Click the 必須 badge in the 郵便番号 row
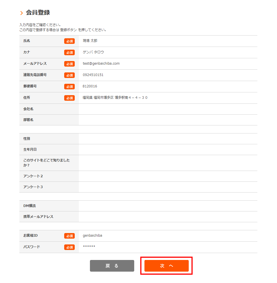Viewport: 277px width, 283px height. (x=69, y=87)
